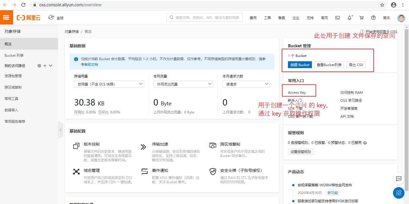Viewport: 409px width, 204px height.
Task: Click the 事件通知 feature icon
Action: (x=145, y=172)
